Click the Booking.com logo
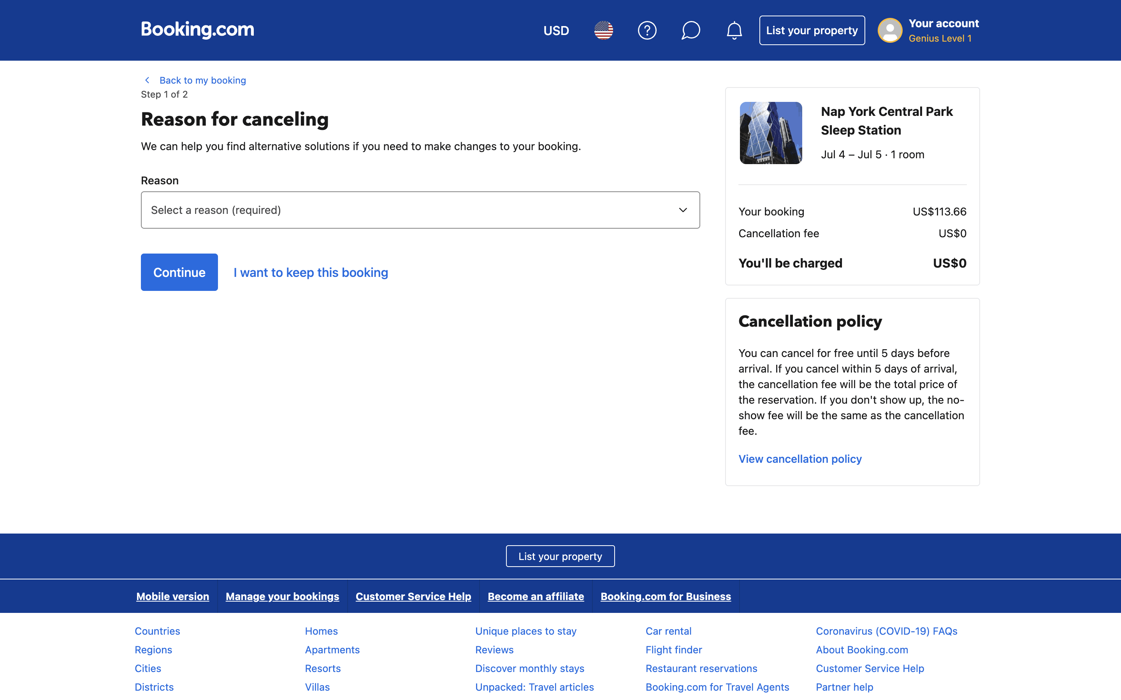This screenshot has height=700, width=1121. pos(197,30)
